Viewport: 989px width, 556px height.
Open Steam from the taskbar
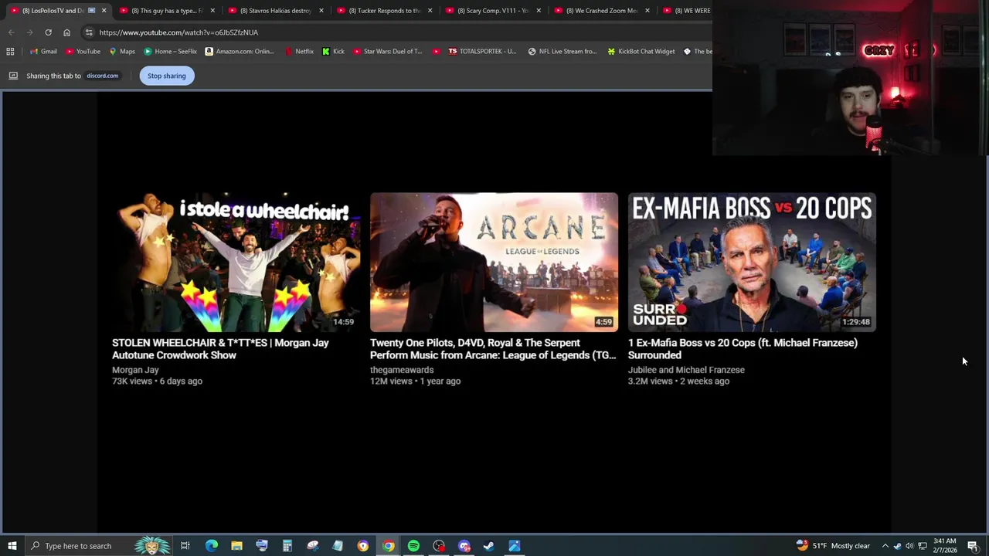(x=489, y=546)
